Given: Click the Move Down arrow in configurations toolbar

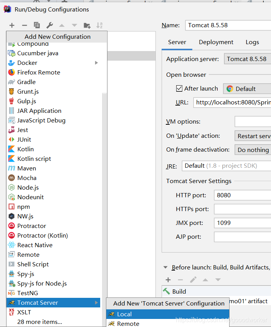Looking at the screenshot, I should tap(74, 25).
